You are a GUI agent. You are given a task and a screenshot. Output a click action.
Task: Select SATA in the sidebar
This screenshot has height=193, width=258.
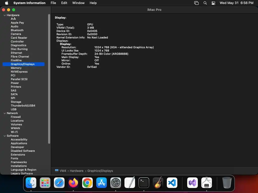(14, 94)
